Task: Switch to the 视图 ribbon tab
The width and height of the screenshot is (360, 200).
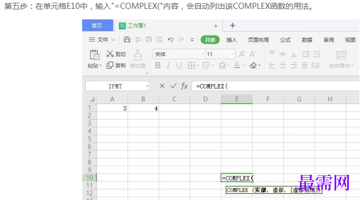Action: tap(350, 40)
